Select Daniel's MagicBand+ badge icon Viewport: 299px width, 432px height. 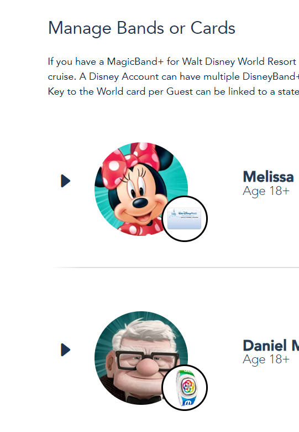(185, 388)
